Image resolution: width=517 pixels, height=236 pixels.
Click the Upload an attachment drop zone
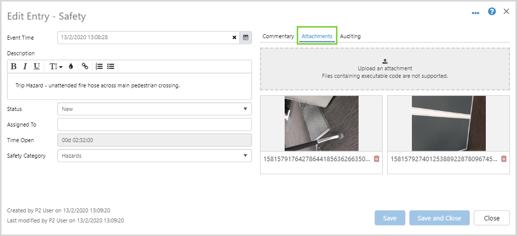click(x=385, y=69)
